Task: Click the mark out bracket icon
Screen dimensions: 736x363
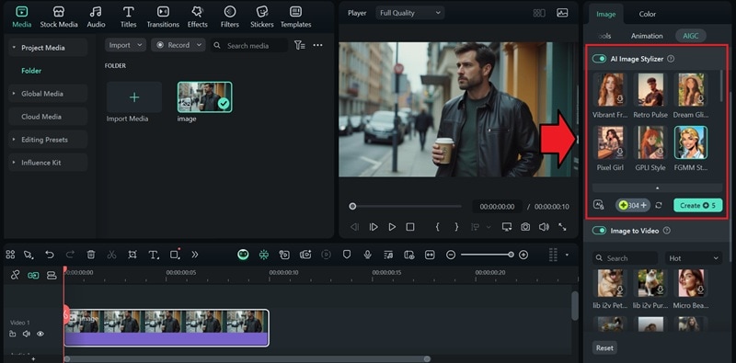Action: click(x=456, y=227)
